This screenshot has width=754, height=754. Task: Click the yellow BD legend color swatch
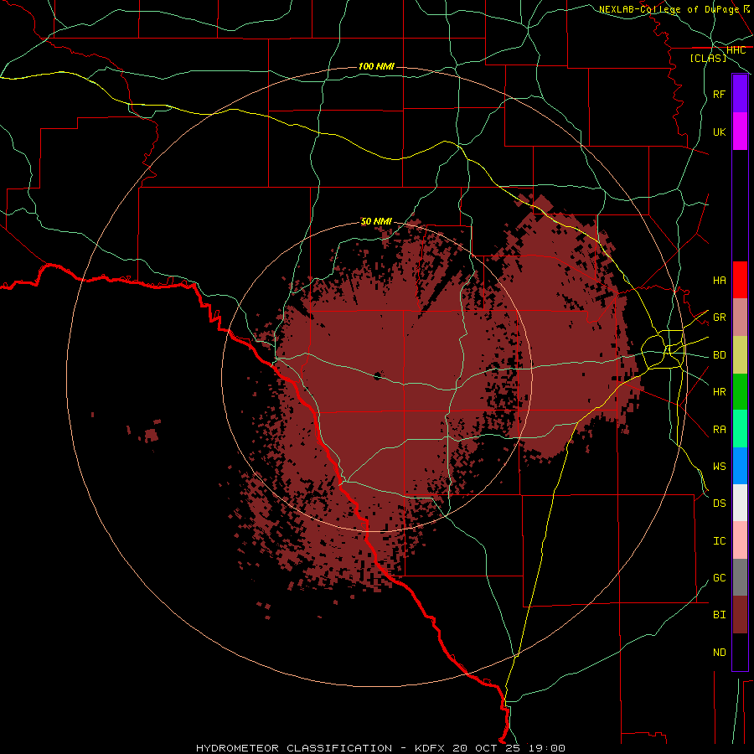pyautogui.click(x=740, y=354)
